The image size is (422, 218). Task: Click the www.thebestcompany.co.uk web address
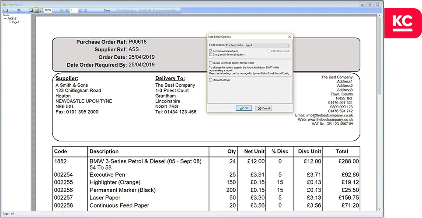point(331,120)
